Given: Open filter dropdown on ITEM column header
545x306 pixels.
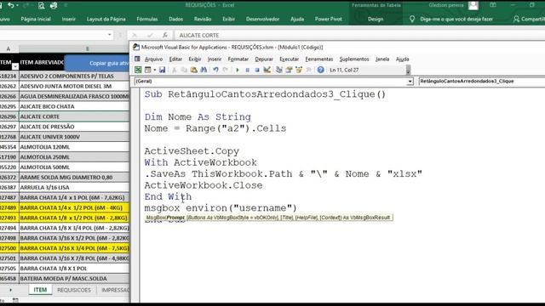Looking at the screenshot, I should click(15, 66).
